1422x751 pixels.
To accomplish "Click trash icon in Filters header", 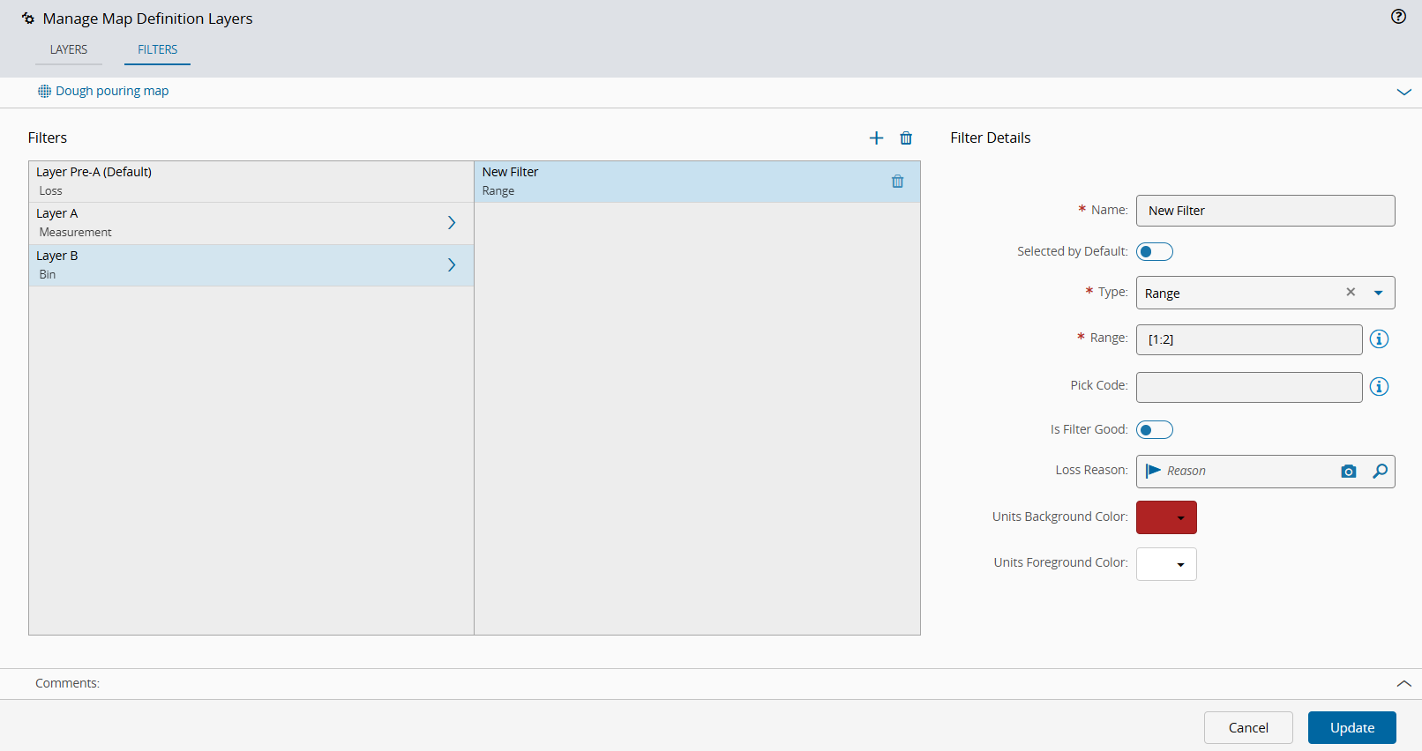I will click(906, 138).
